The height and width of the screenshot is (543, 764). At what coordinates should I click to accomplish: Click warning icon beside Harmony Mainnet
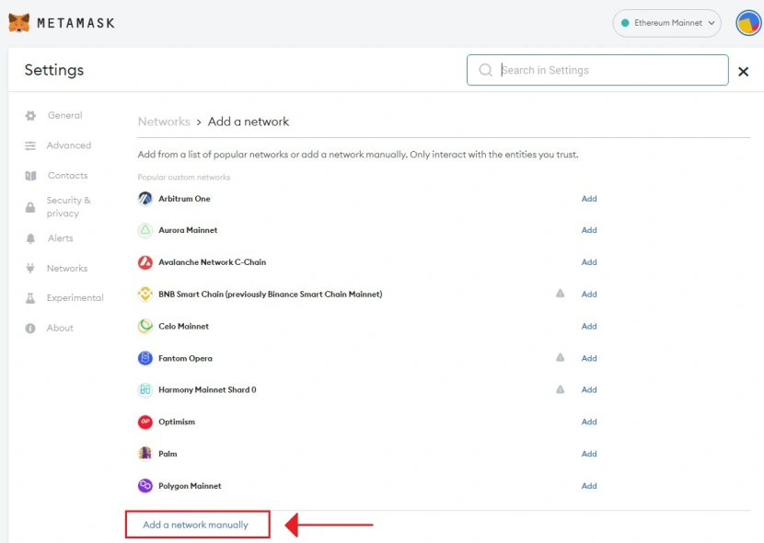561,389
